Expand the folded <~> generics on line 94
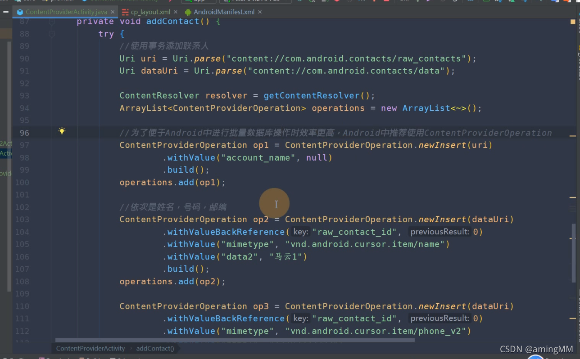The height and width of the screenshot is (359, 580). pyautogui.click(x=458, y=108)
